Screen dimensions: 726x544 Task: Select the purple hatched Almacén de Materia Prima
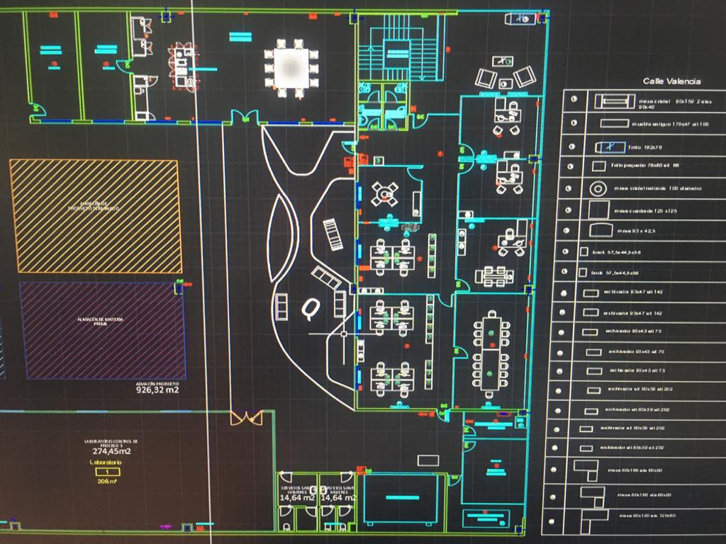101,329
